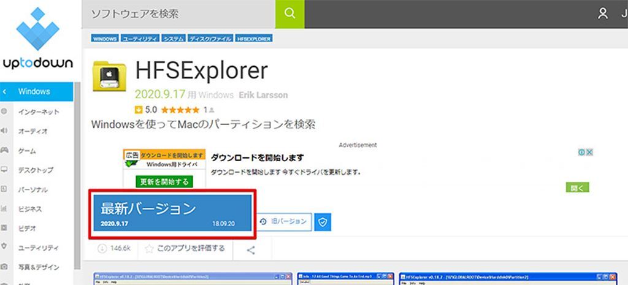The width and height of the screenshot is (628, 285).
Task: Click the オーディオ speaker icon
Action: (x=4, y=131)
